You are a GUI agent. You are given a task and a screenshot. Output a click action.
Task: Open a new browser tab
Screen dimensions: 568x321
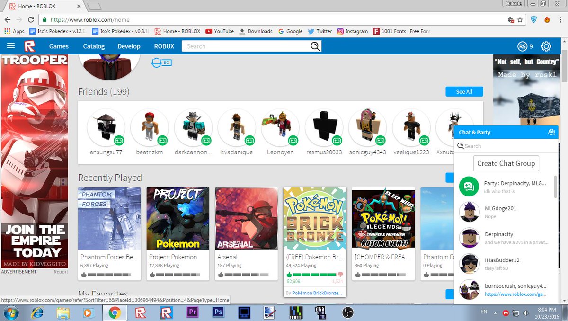(95, 7)
